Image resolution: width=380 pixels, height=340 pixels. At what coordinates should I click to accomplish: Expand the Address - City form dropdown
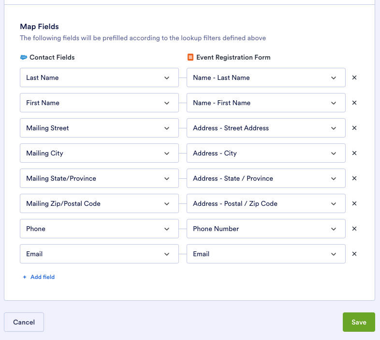coord(266,153)
